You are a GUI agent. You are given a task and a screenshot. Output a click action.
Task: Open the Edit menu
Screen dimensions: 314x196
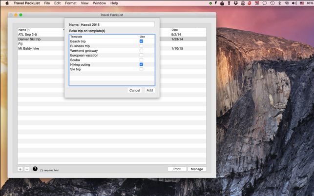coord(57,3)
